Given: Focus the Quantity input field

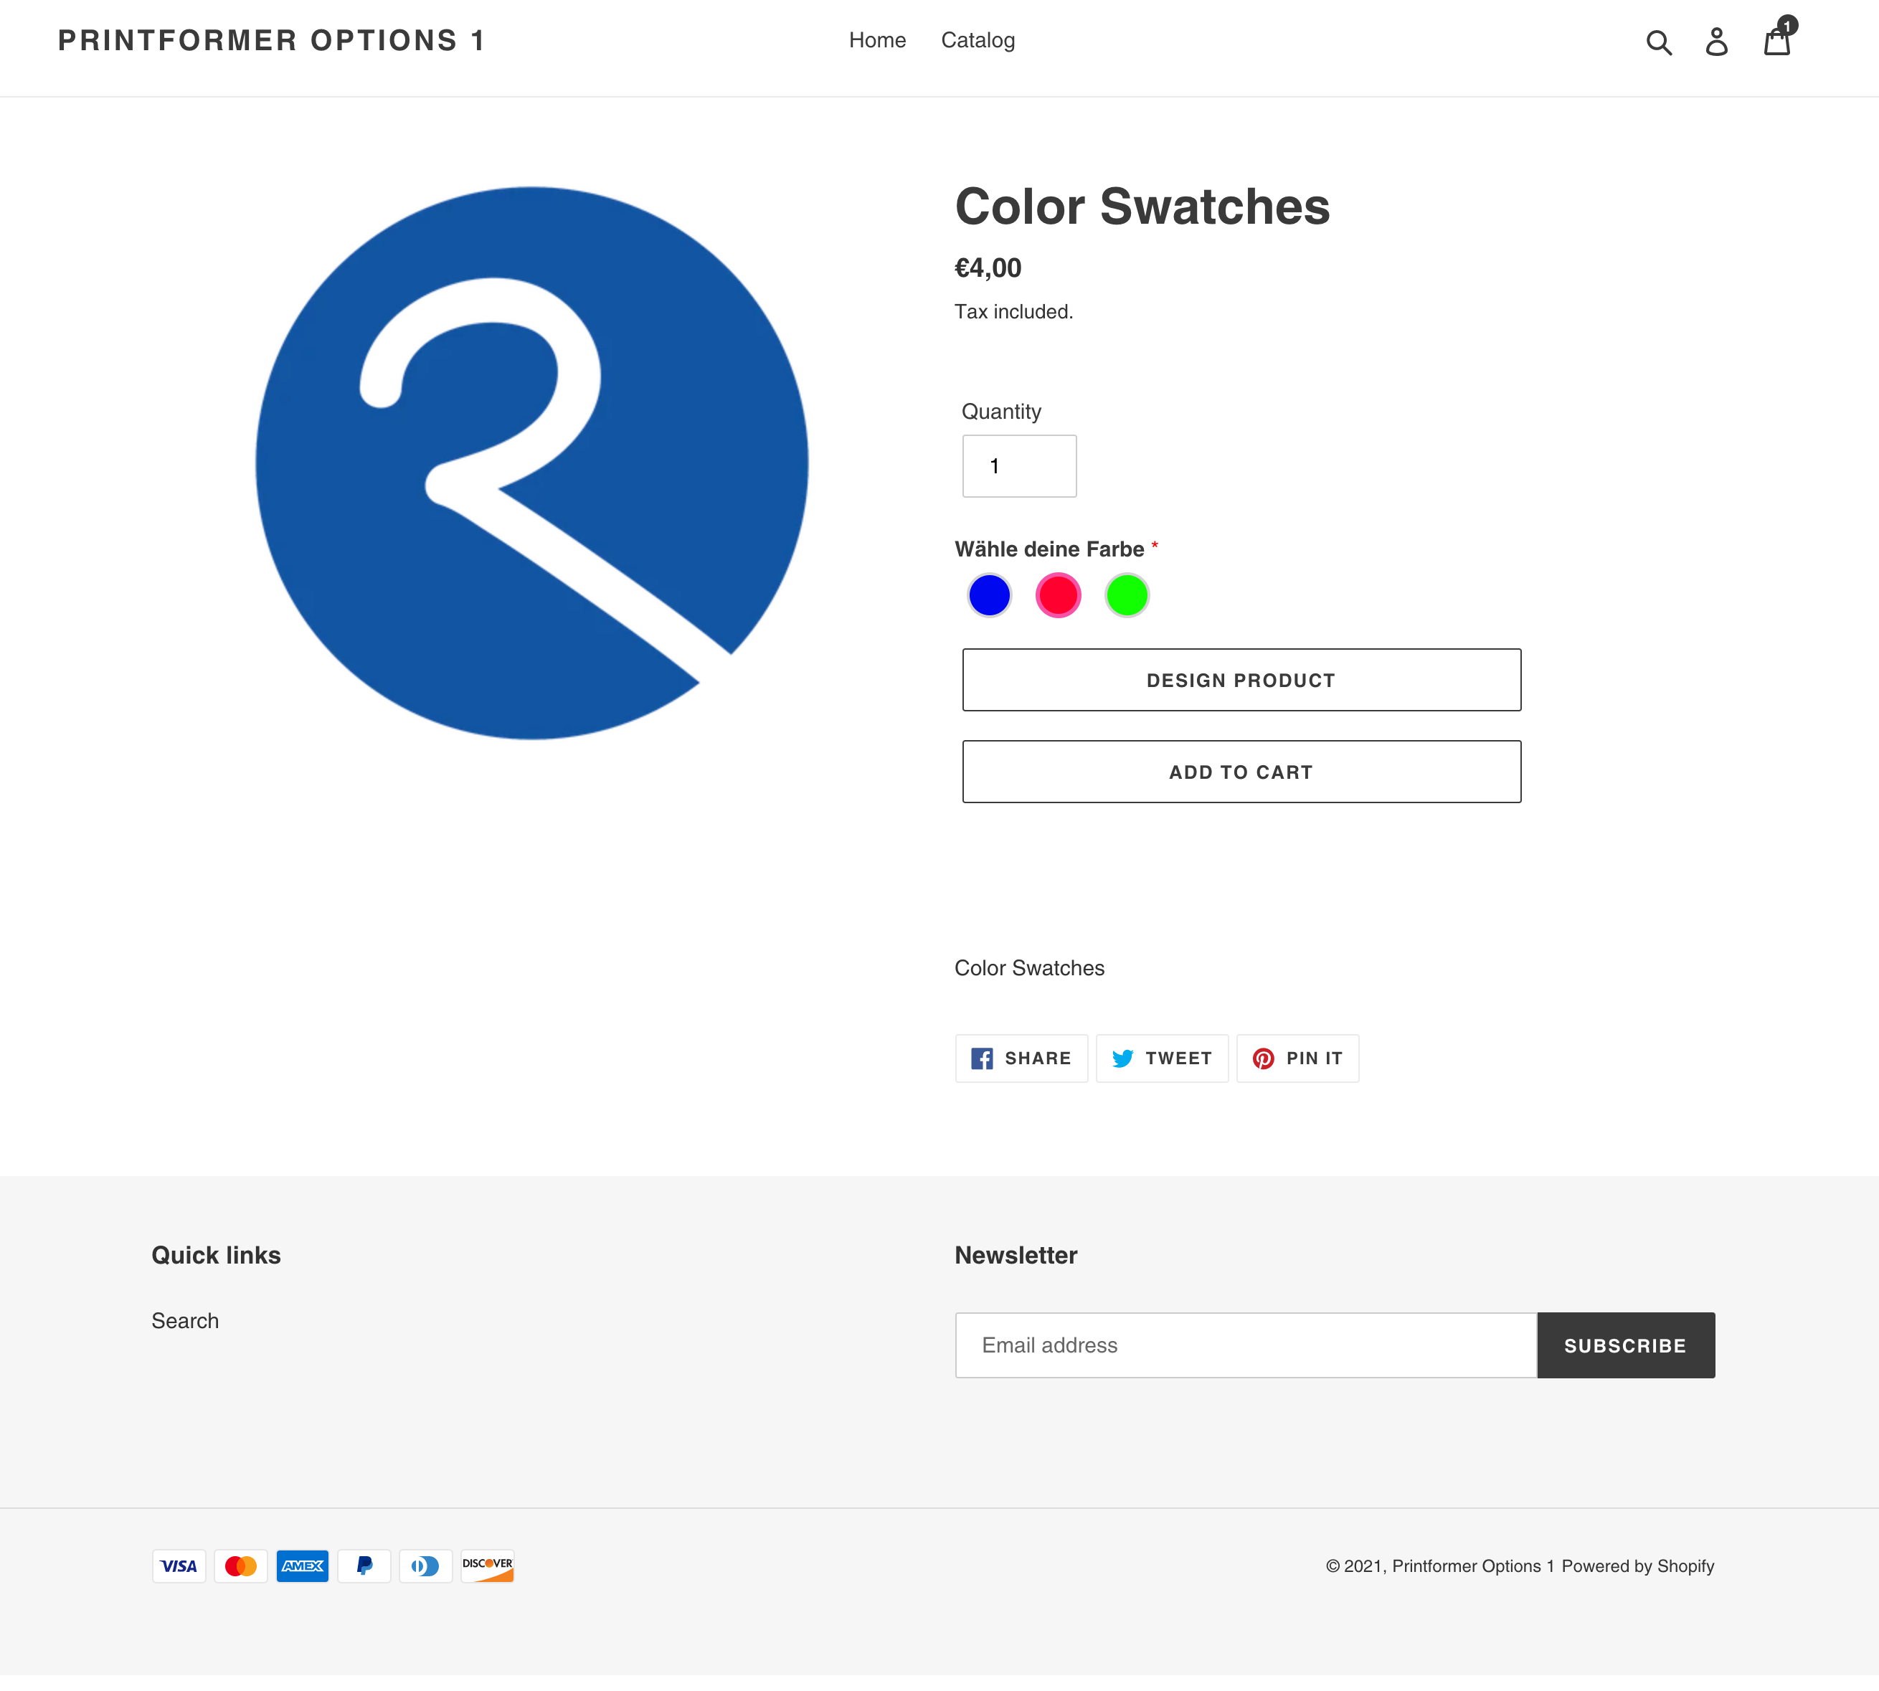Looking at the screenshot, I should click(1018, 466).
